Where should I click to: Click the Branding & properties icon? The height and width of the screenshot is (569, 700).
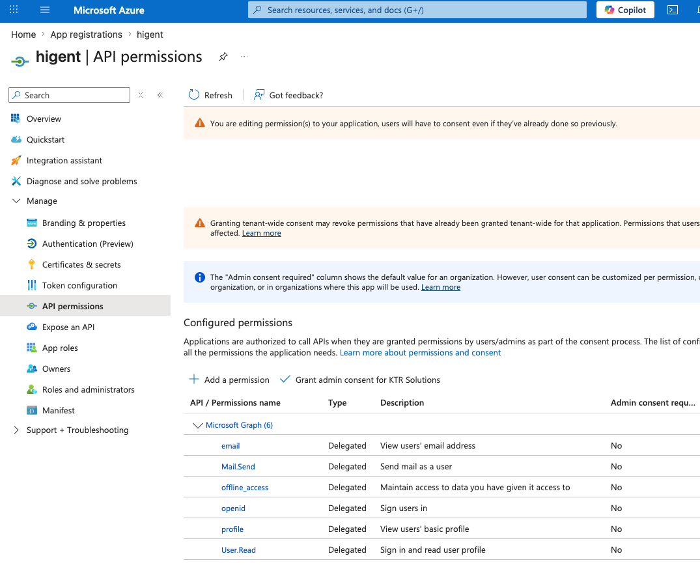[x=32, y=223]
